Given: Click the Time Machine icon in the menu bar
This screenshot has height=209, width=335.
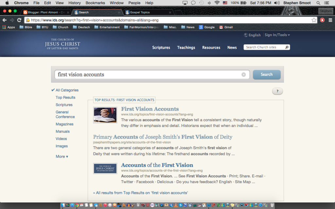Looking at the screenshot, I should coord(201,3).
